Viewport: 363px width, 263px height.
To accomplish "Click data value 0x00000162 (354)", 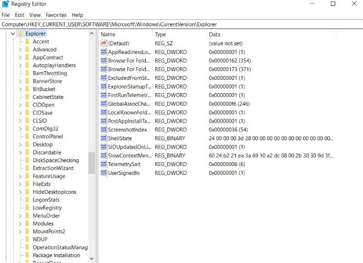I will coord(230,60).
